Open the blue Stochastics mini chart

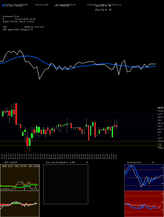(x=144, y=178)
